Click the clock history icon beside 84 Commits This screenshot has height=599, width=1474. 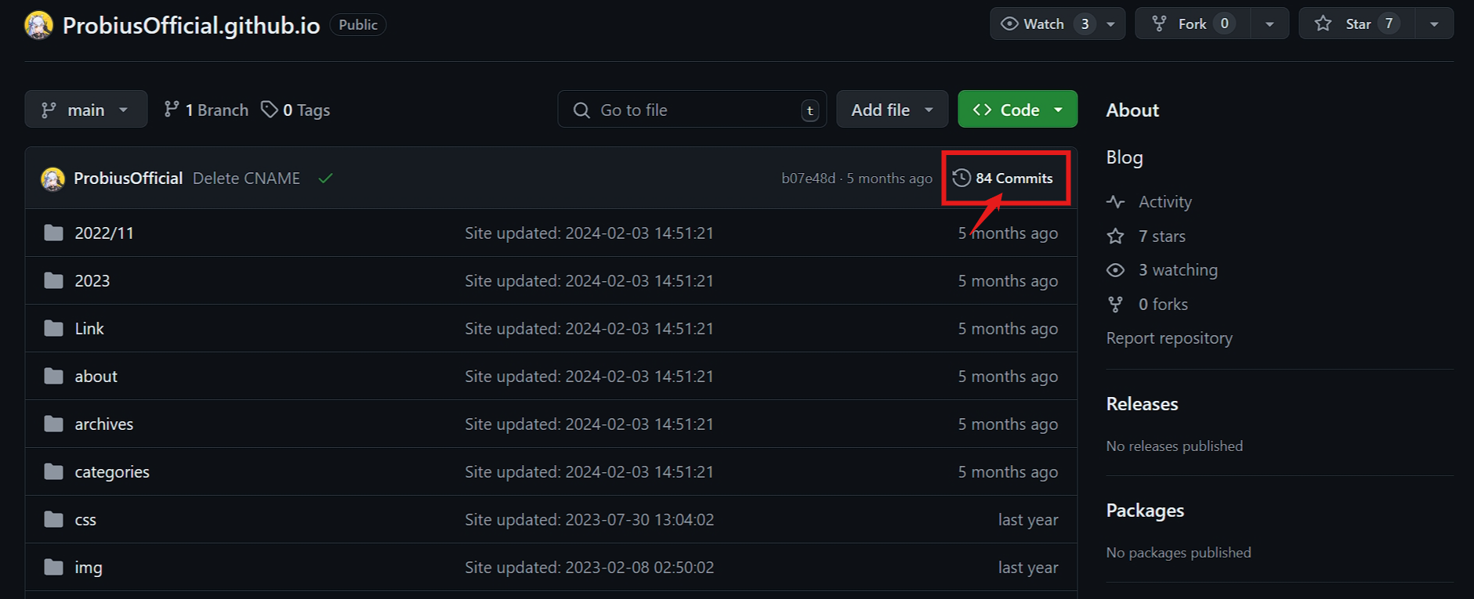pos(962,178)
